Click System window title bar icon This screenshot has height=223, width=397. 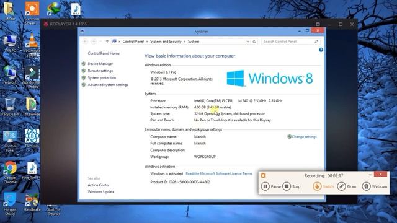83,32
